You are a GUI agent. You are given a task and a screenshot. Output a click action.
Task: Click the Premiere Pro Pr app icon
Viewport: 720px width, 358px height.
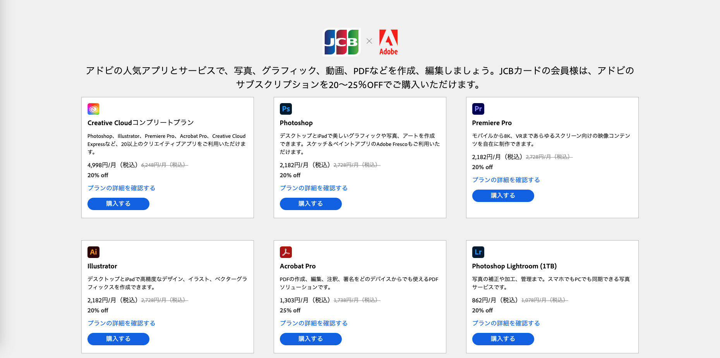[x=478, y=109]
